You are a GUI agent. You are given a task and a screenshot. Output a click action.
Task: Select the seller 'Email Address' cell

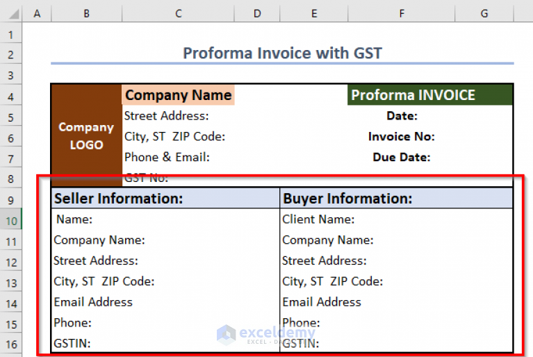click(x=165, y=302)
